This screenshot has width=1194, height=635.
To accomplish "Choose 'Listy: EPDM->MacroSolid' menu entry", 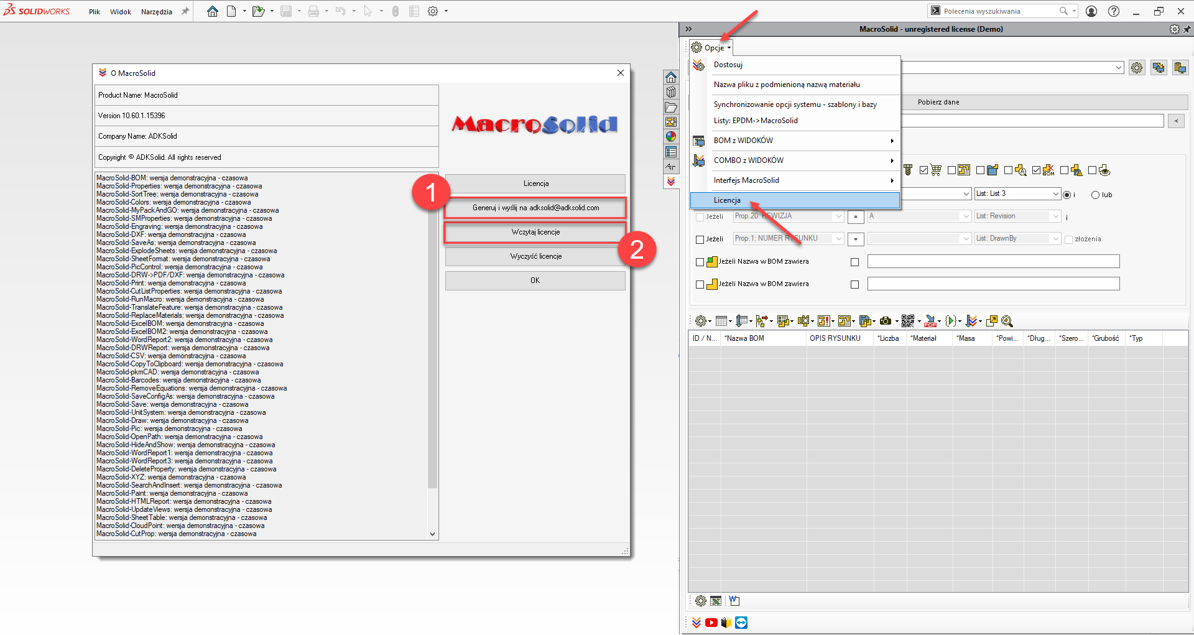I will pyautogui.click(x=795, y=121).
